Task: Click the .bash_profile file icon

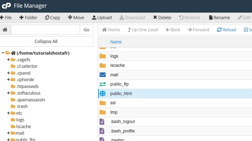Action: (102, 131)
